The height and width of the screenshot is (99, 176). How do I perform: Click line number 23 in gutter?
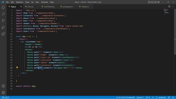11,68
